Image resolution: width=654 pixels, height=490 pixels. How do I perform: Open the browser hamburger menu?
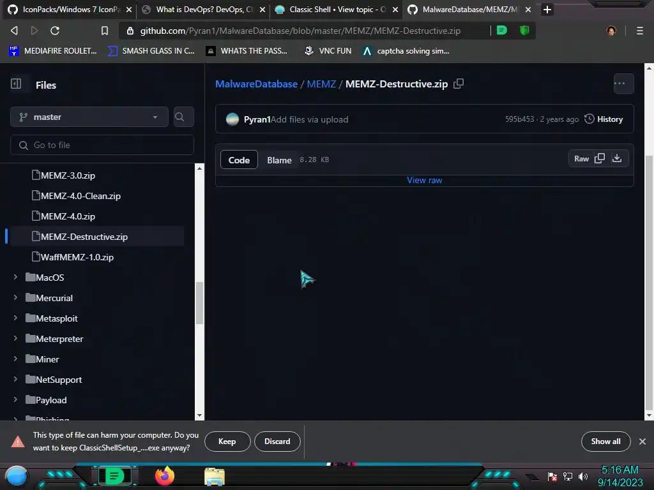pos(640,31)
